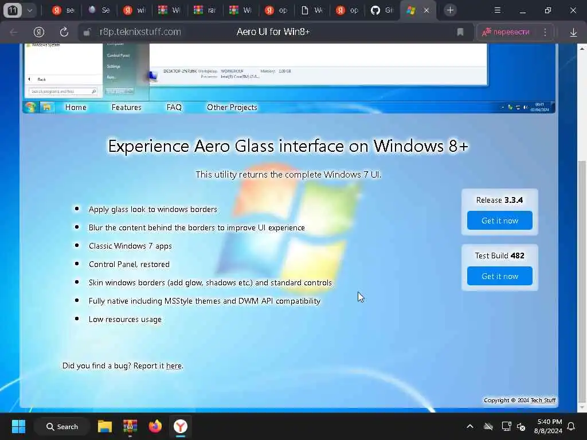
Task: Switch to Yandex Browser taskbar icon
Action: pyautogui.click(x=181, y=426)
